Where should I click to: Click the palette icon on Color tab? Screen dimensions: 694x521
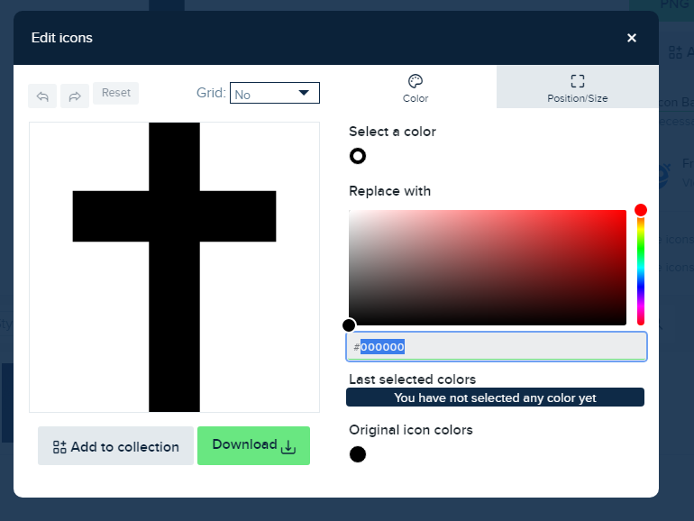tap(415, 80)
